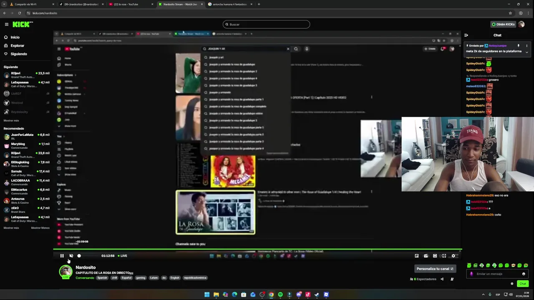Open Spotify from the taskbar
The width and height of the screenshot is (534, 300).
(x=280, y=295)
